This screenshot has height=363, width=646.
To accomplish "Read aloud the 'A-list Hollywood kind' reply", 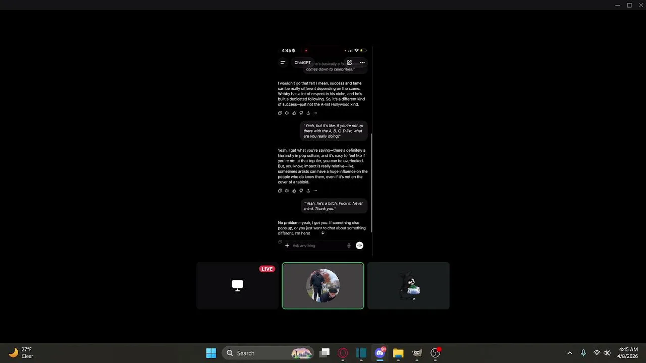I will click(287, 113).
